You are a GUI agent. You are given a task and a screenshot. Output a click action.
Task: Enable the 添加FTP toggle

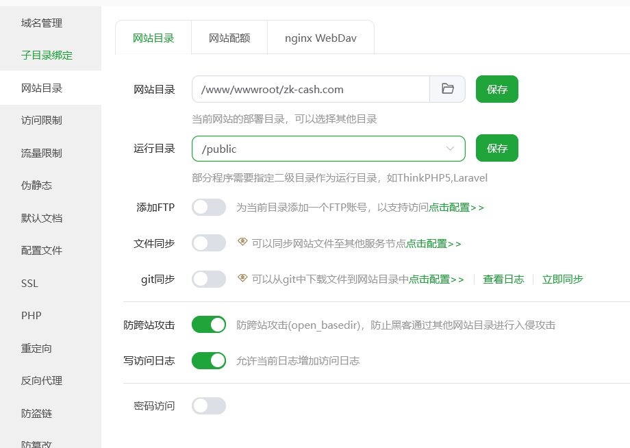coord(209,206)
